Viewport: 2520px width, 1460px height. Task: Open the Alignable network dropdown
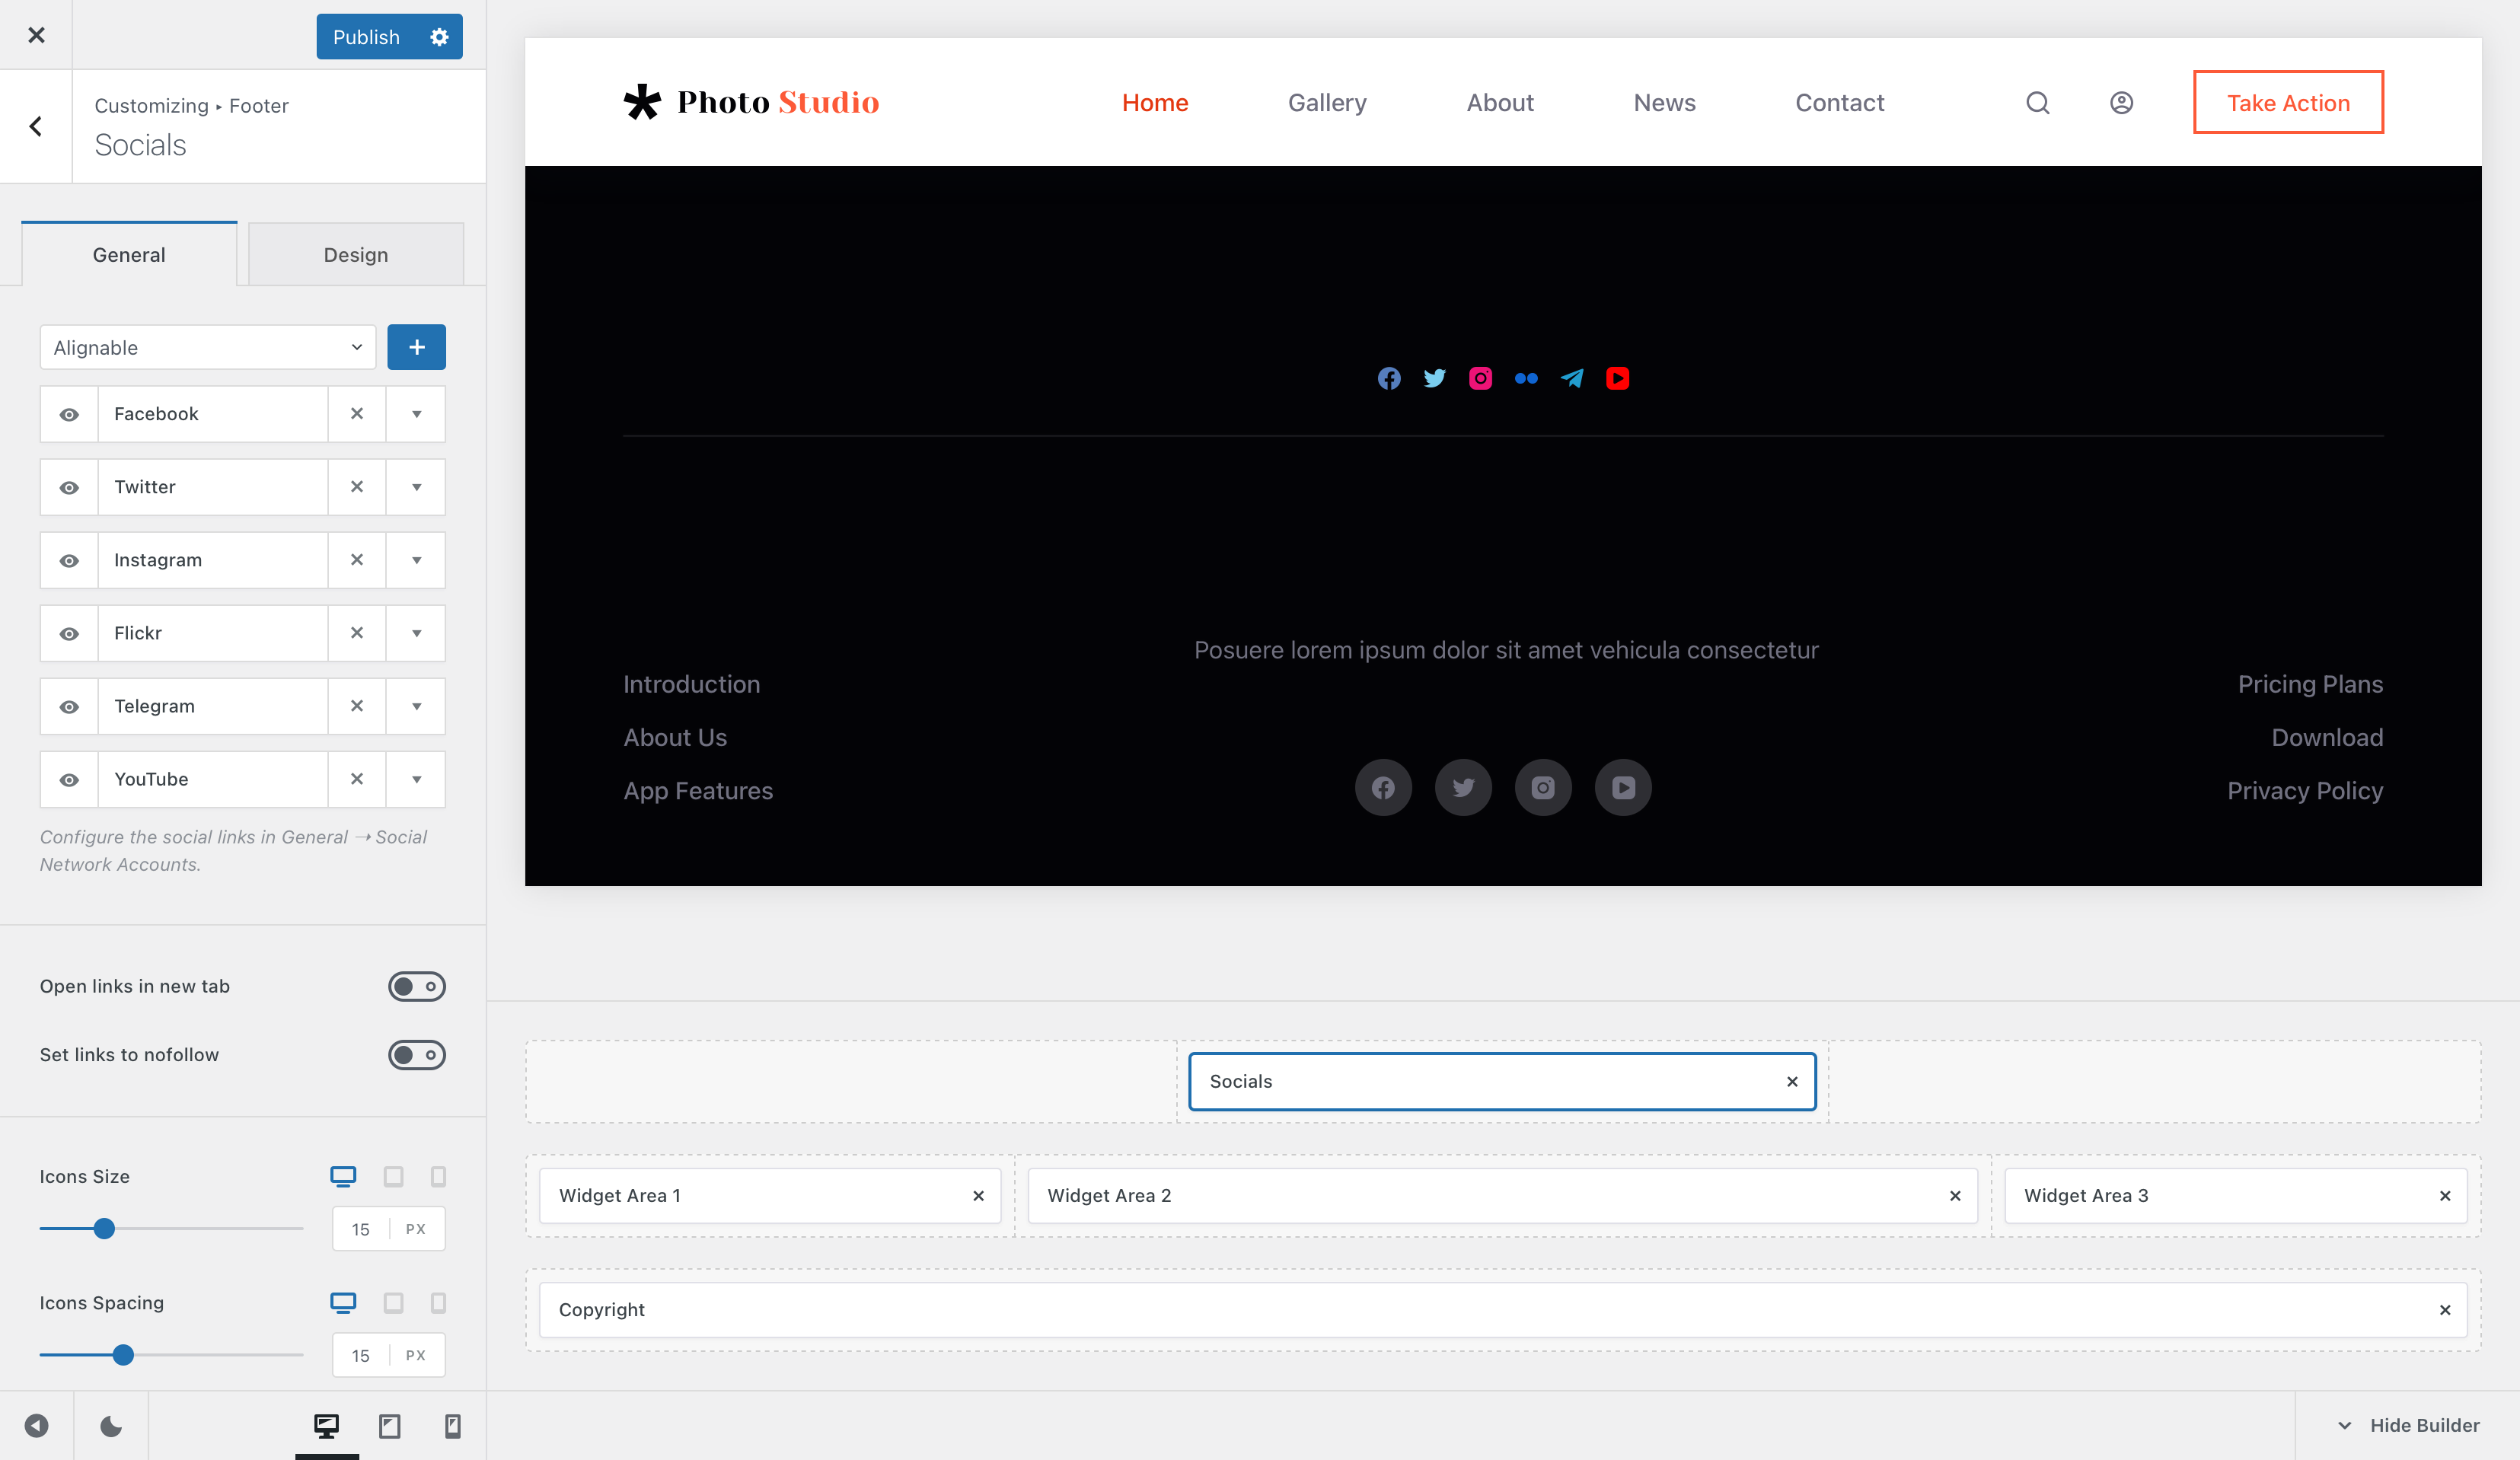point(208,347)
